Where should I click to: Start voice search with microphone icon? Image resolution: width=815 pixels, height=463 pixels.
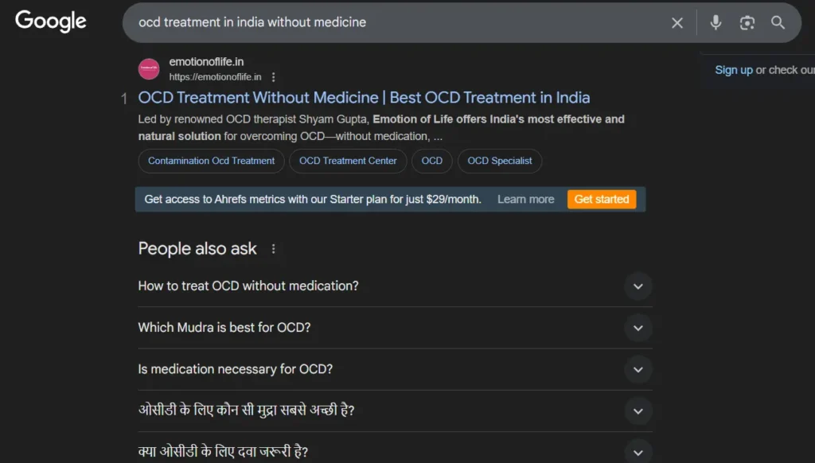pos(716,22)
